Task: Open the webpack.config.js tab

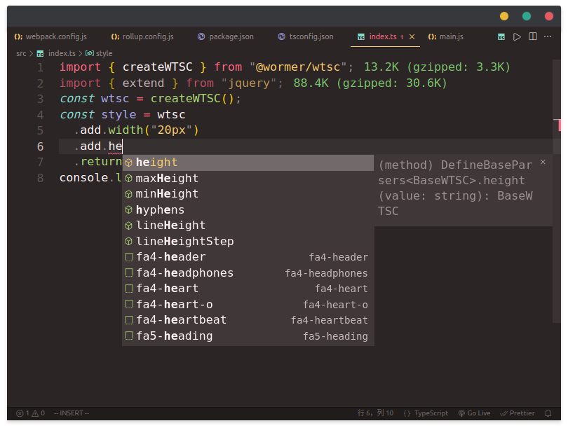Action: 50,36
